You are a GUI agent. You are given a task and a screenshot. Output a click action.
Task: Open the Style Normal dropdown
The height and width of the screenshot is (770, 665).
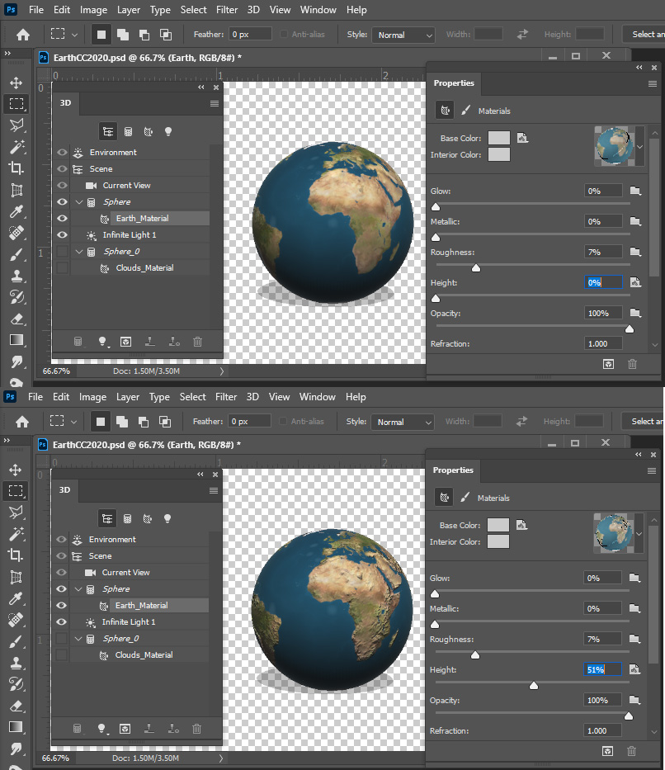[x=403, y=35]
